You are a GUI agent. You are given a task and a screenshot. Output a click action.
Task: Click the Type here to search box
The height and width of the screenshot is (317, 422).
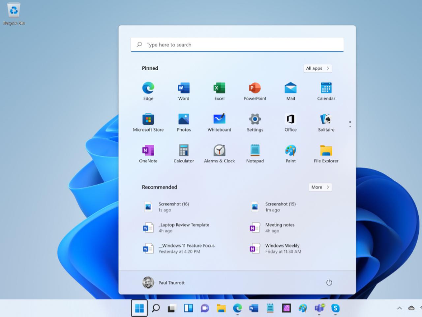pos(237,45)
